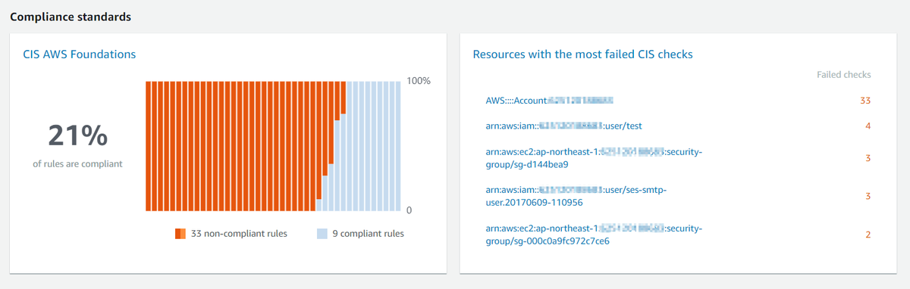Click the first orange bar in compliance chart
The image size is (910, 289).
[149, 145]
